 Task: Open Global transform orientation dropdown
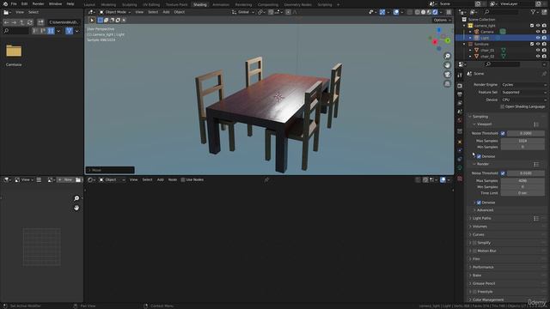pos(243,12)
